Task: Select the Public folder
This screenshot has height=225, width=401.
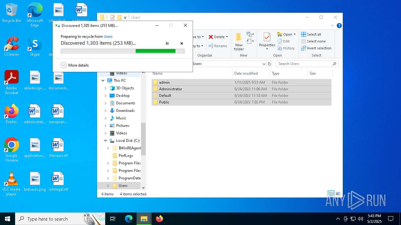Action: 241,102
